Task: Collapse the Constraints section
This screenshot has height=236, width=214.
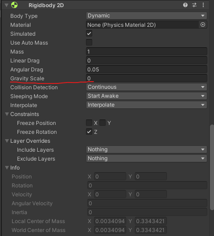Action: pyautogui.click(x=7, y=114)
